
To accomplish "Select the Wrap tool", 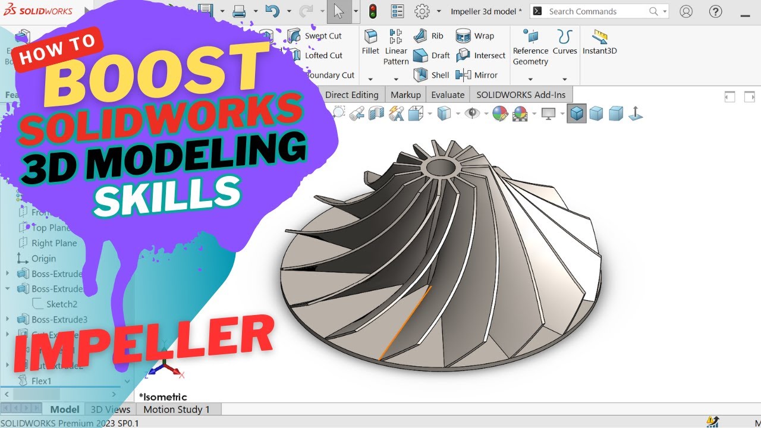I will click(x=475, y=36).
